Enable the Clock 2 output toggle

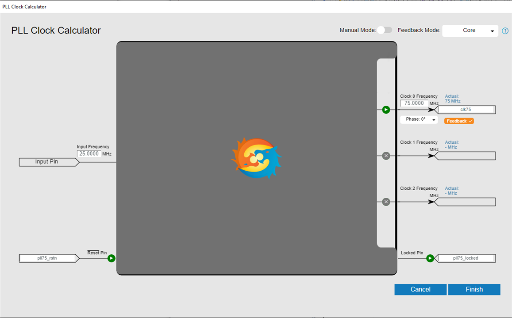(x=386, y=202)
